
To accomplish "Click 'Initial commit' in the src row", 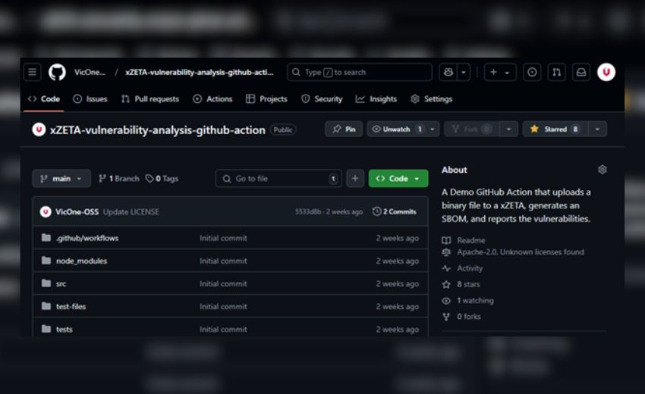I will [x=223, y=283].
